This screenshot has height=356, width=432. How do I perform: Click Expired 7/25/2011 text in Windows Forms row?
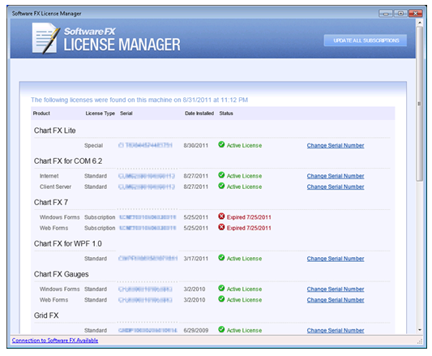pyautogui.click(x=249, y=217)
